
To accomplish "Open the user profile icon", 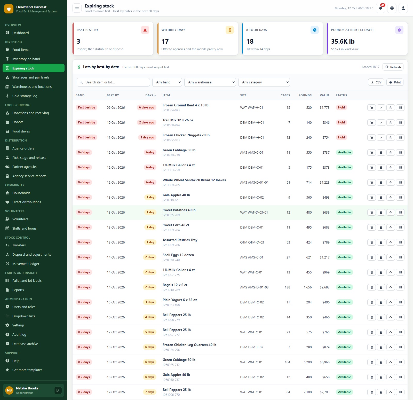I will [x=403, y=8].
